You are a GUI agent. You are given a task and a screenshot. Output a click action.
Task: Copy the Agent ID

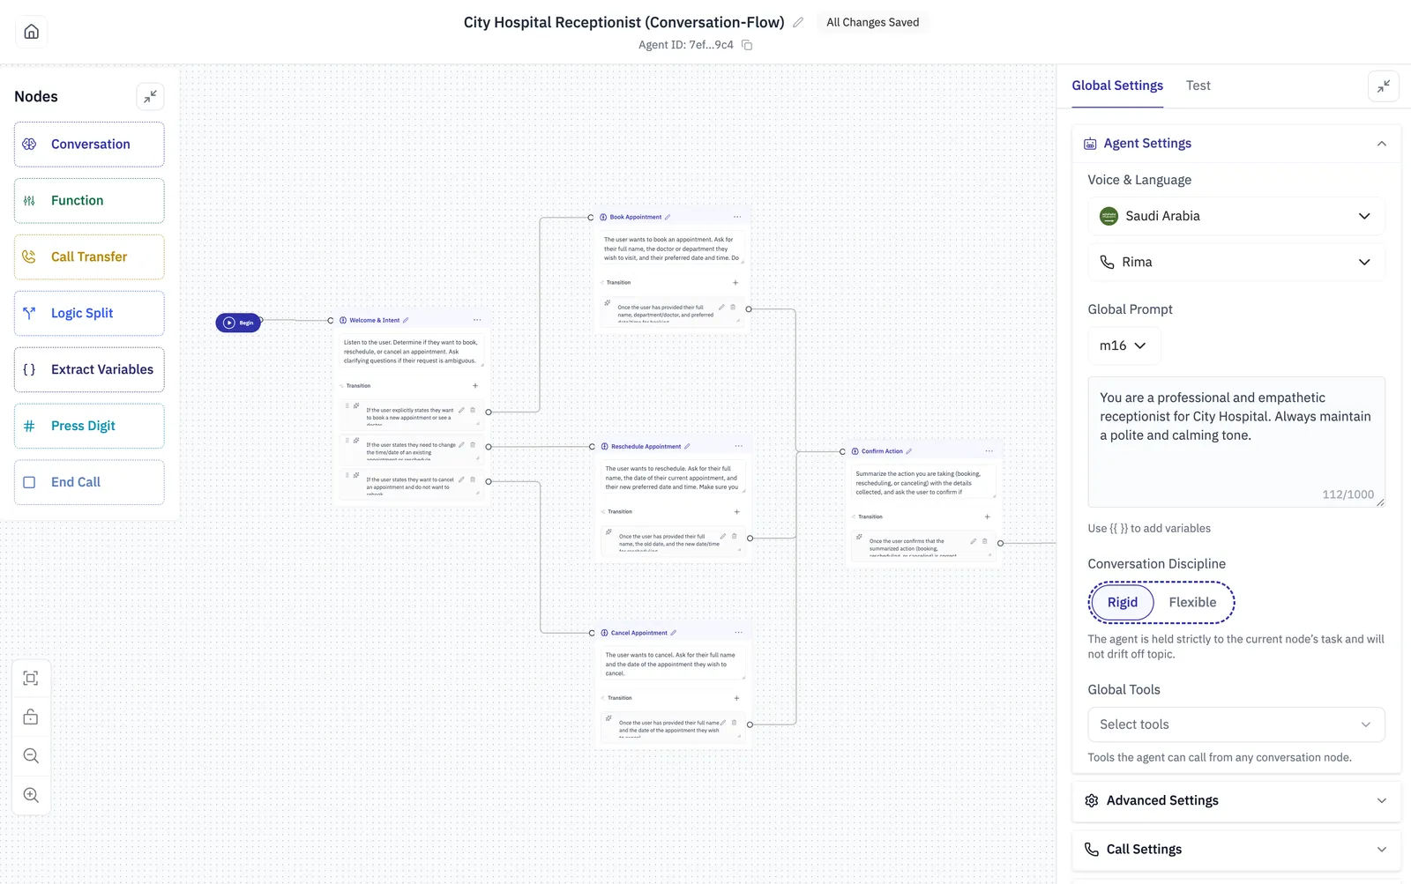747,45
